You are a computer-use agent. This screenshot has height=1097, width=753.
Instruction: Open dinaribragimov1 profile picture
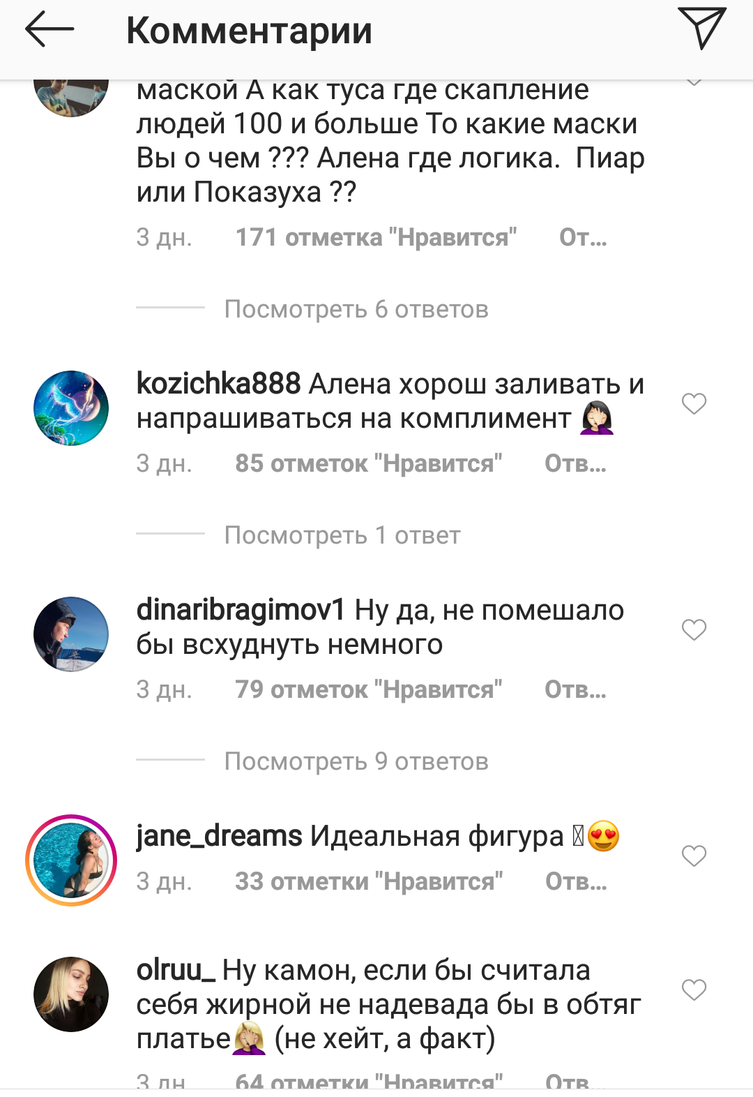point(71,634)
